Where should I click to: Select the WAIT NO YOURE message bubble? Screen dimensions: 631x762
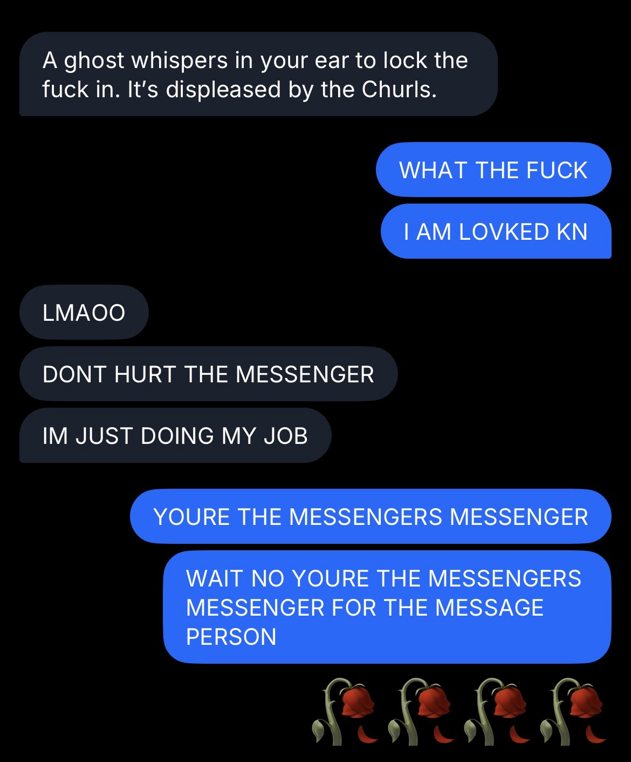pyautogui.click(x=387, y=607)
